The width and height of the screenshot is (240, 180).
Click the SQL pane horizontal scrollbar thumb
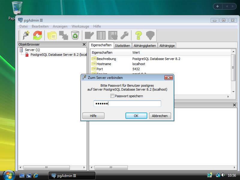click(111, 167)
